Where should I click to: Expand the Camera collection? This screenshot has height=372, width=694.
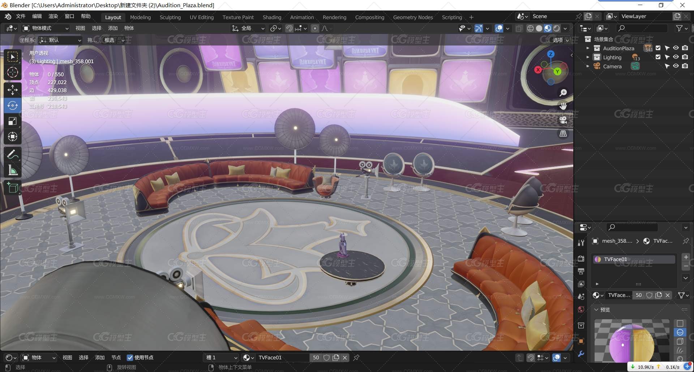tap(588, 66)
